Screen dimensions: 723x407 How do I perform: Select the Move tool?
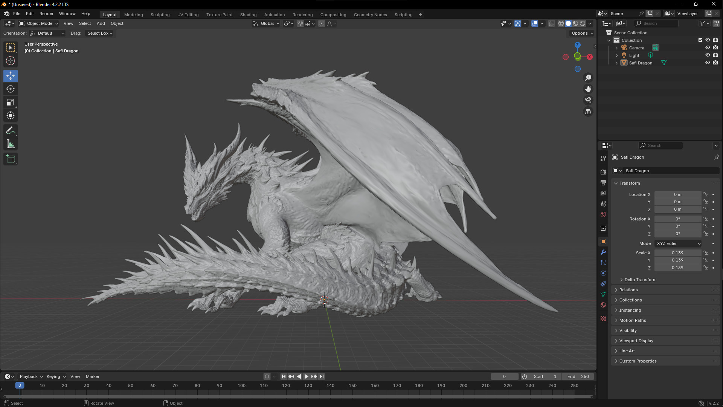coord(11,76)
